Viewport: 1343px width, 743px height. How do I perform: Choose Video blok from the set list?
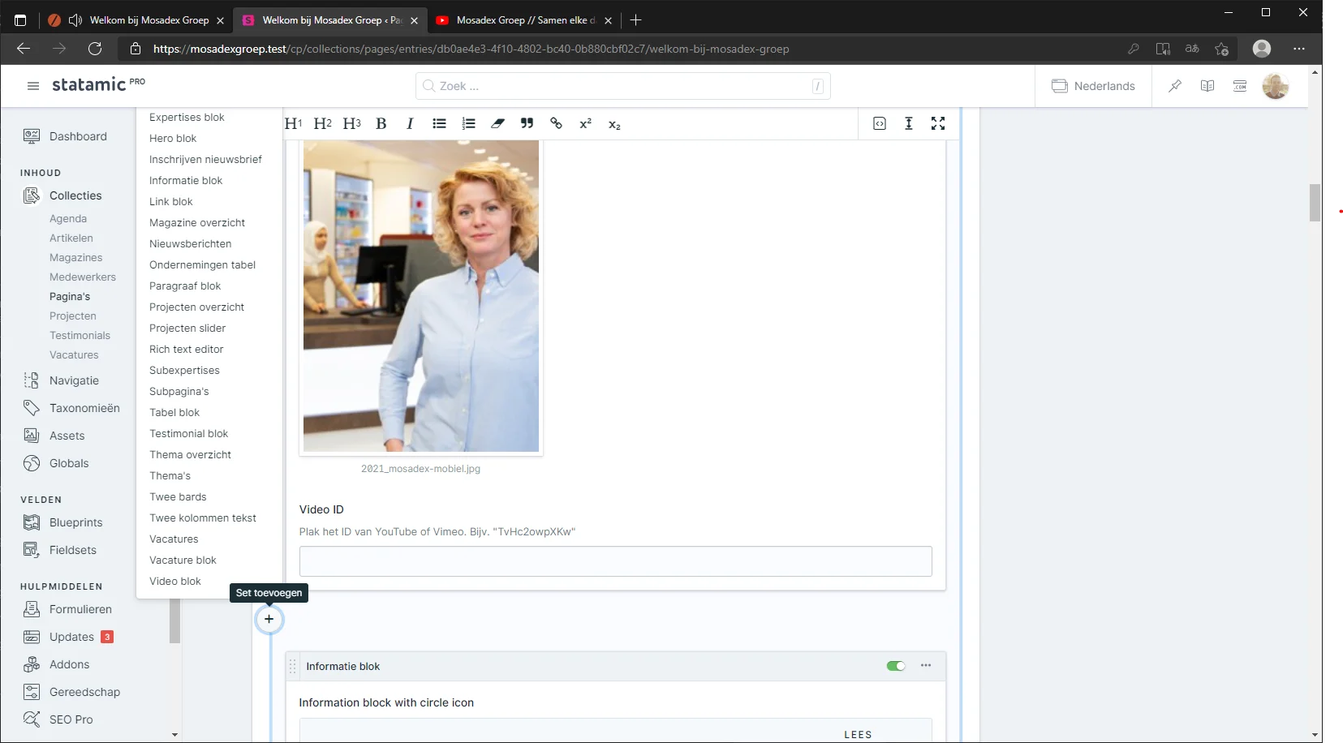click(175, 582)
